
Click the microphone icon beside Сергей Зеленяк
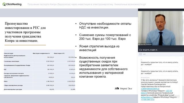[x=139, y=44]
